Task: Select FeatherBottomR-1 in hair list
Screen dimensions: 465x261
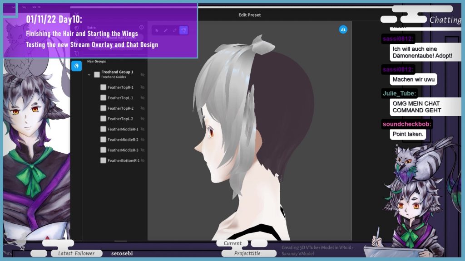Action: pos(123,160)
